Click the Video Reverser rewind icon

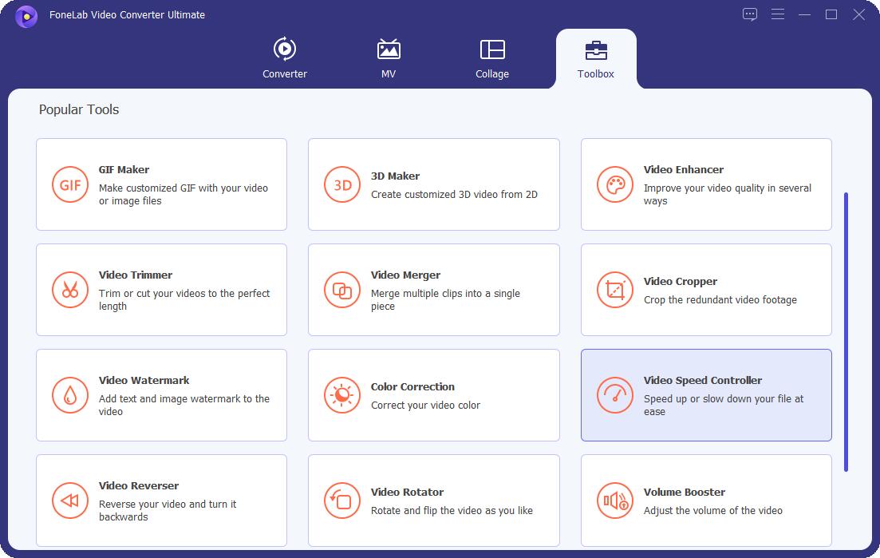click(70, 501)
